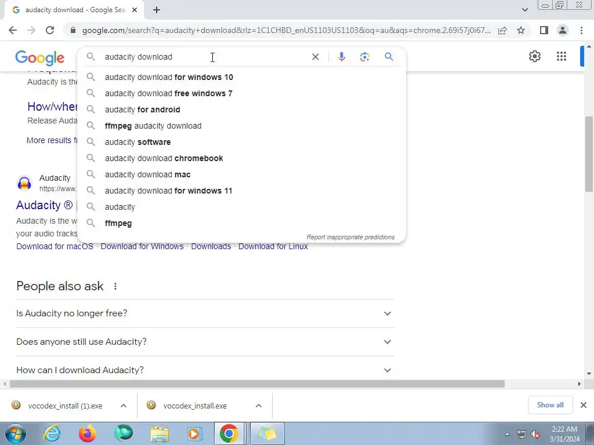This screenshot has height=445, width=594.
Task: Open the Chrome profile avatar
Action: tap(563, 30)
